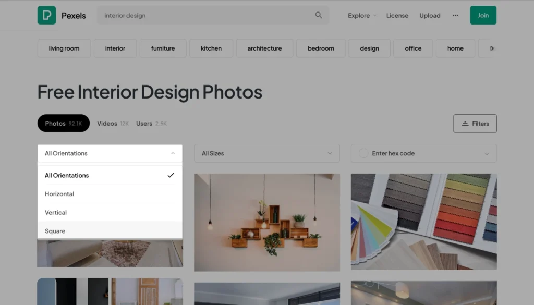Open the License link
Image resolution: width=534 pixels, height=305 pixels.
(397, 16)
